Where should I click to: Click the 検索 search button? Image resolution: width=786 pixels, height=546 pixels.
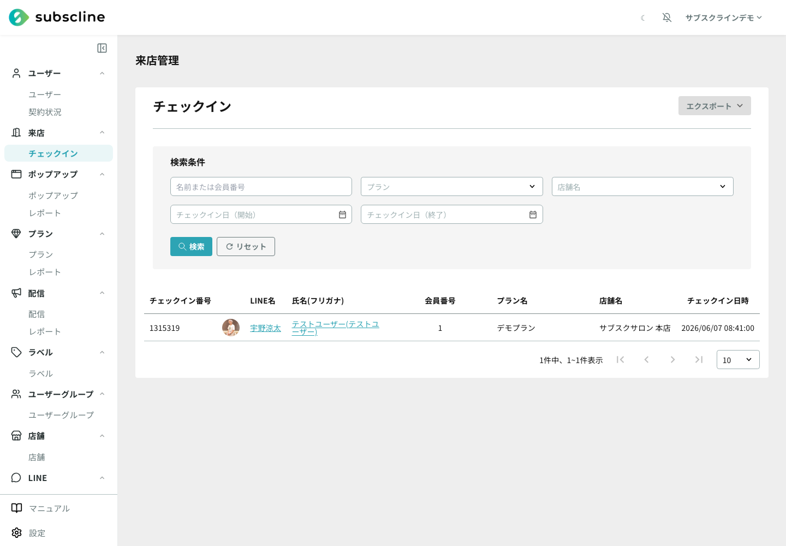191,247
